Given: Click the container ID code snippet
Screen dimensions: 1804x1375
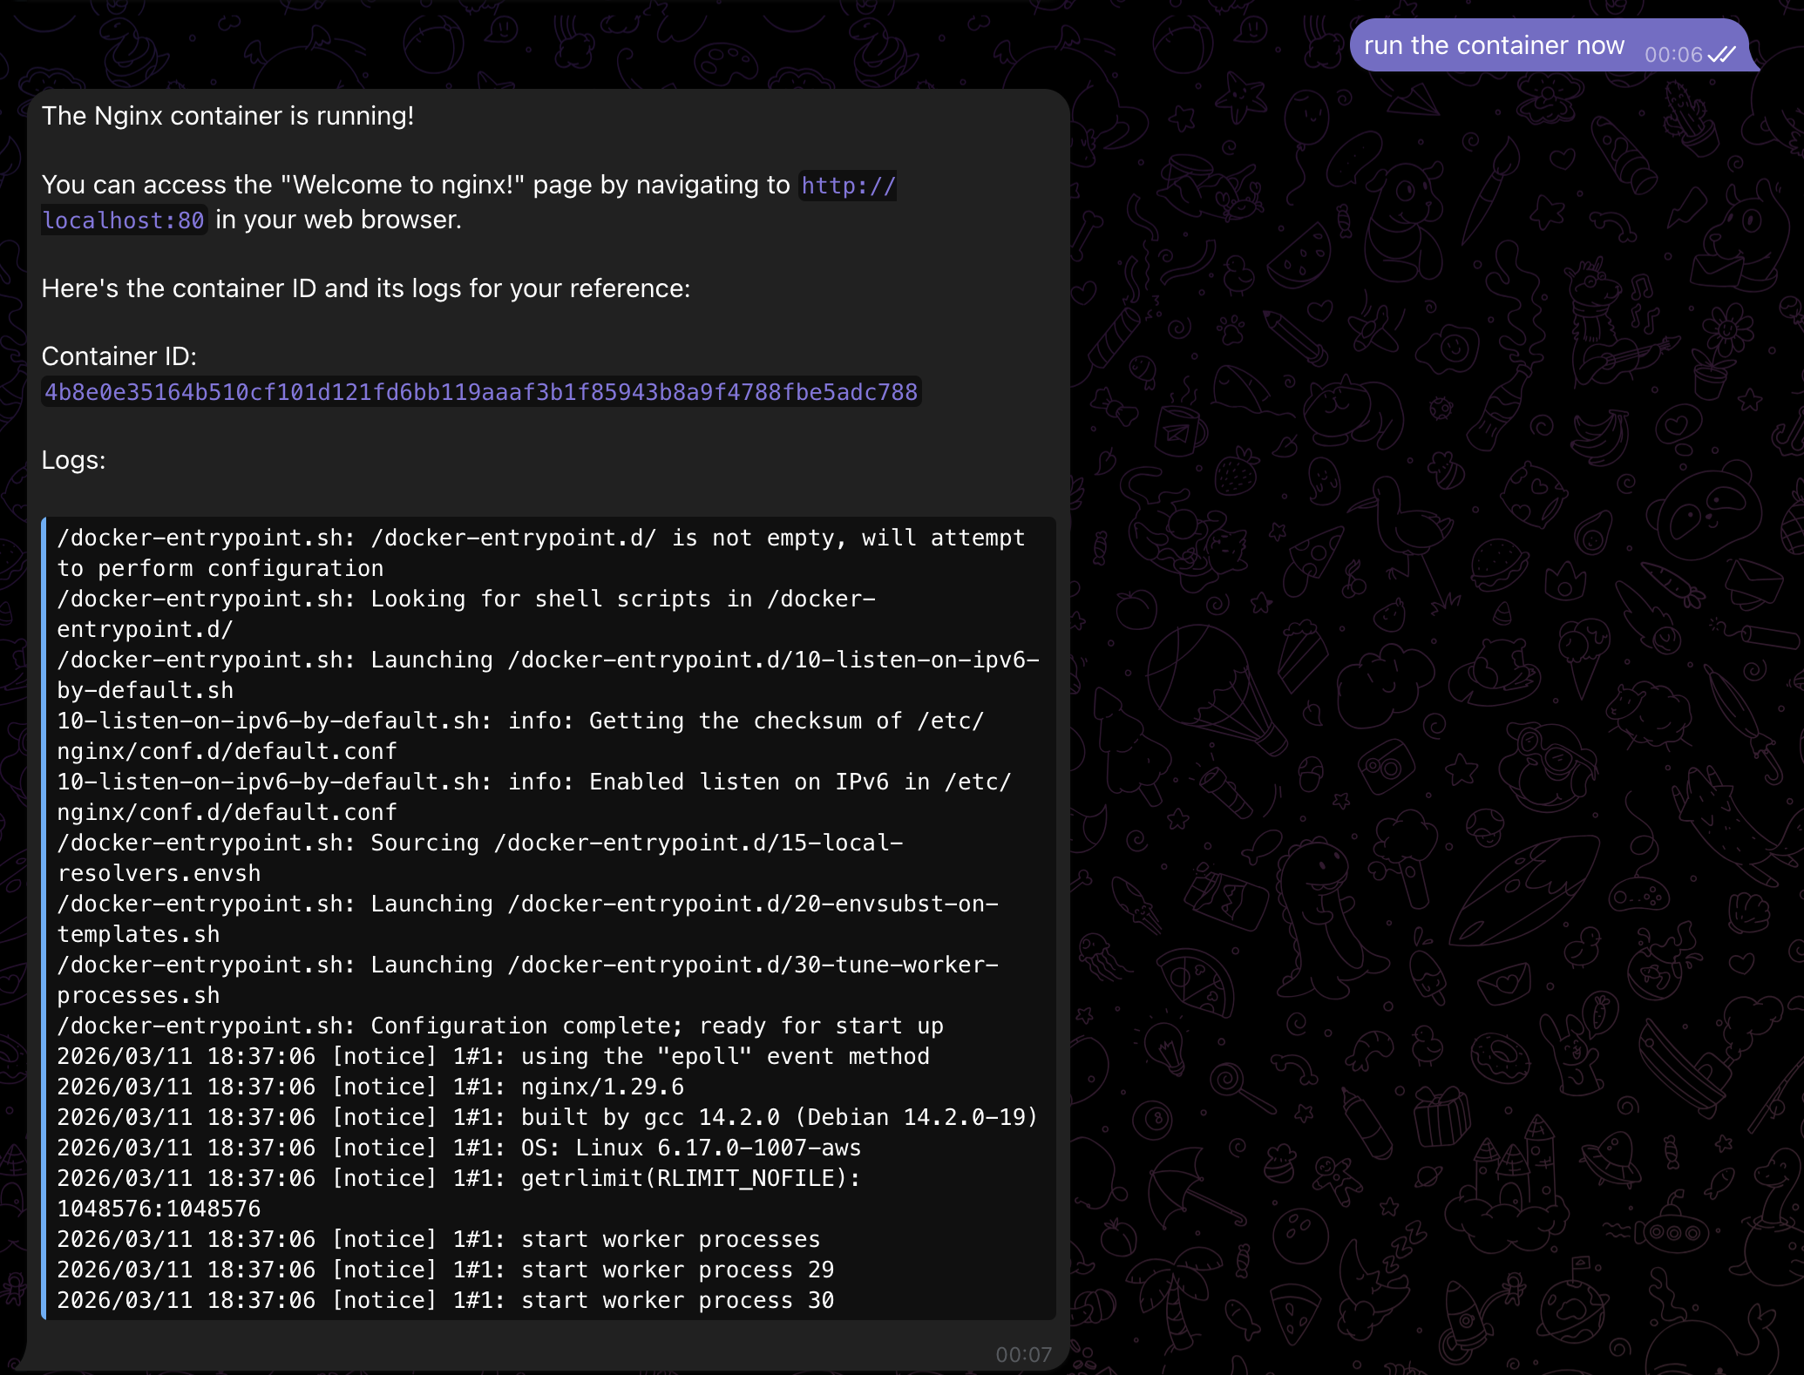Looking at the screenshot, I should [x=480, y=392].
